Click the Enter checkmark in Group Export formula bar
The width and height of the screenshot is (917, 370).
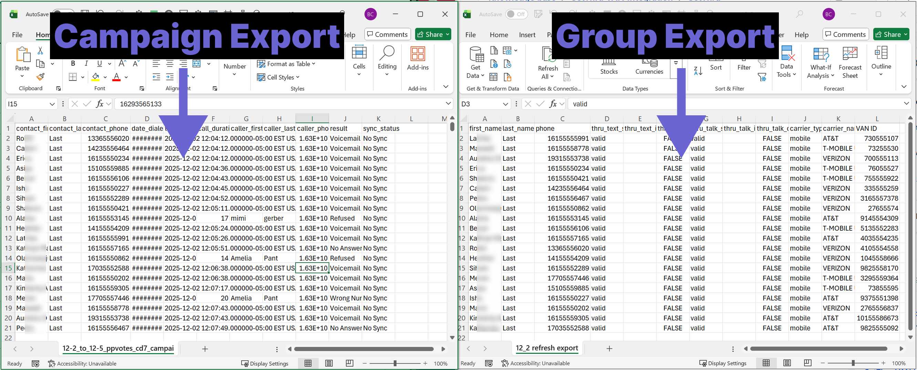(x=540, y=104)
